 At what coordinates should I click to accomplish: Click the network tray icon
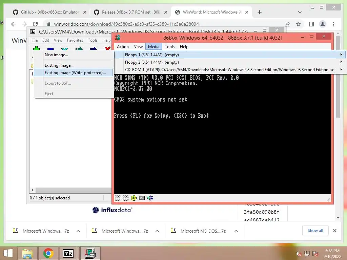click(307, 254)
